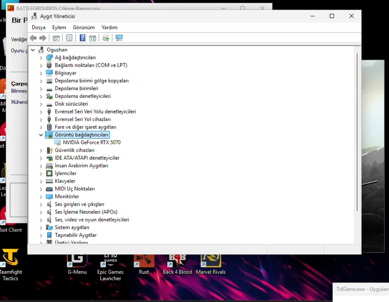Screen dimensions: 389x302
Task: Expand Ses girişleri ve çıkışları
Action: tap(41, 204)
